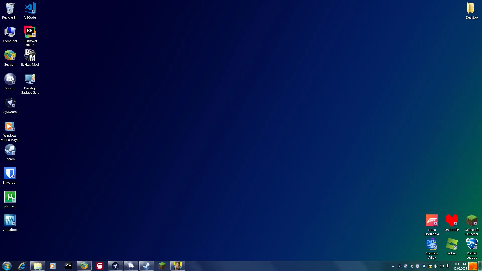Image resolution: width=482 pixels, height=271 pixels.
Task: Open the red cube app in taskbar
Action: tap(100, 266)
